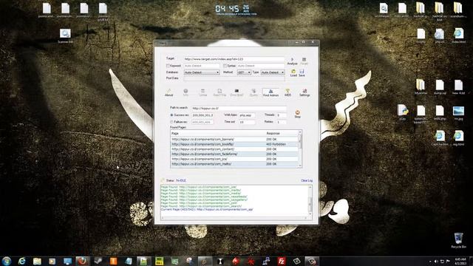
Task: Click the Syntax Auto Detect field
Action: [261, 66]
